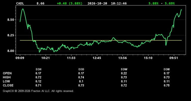Click EOH close value 8.71
The height and width of the screenshot is (101, 191).
click(38, 85)
